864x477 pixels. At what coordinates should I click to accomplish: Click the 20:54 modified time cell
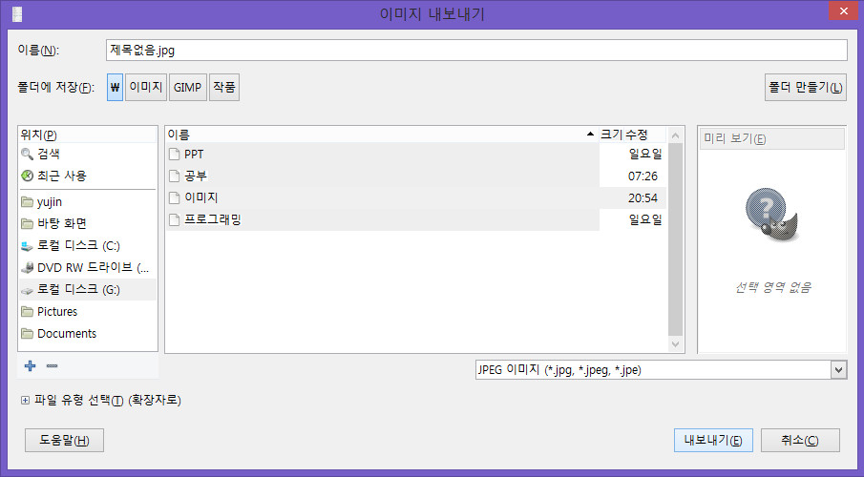(x=643, y=198)
